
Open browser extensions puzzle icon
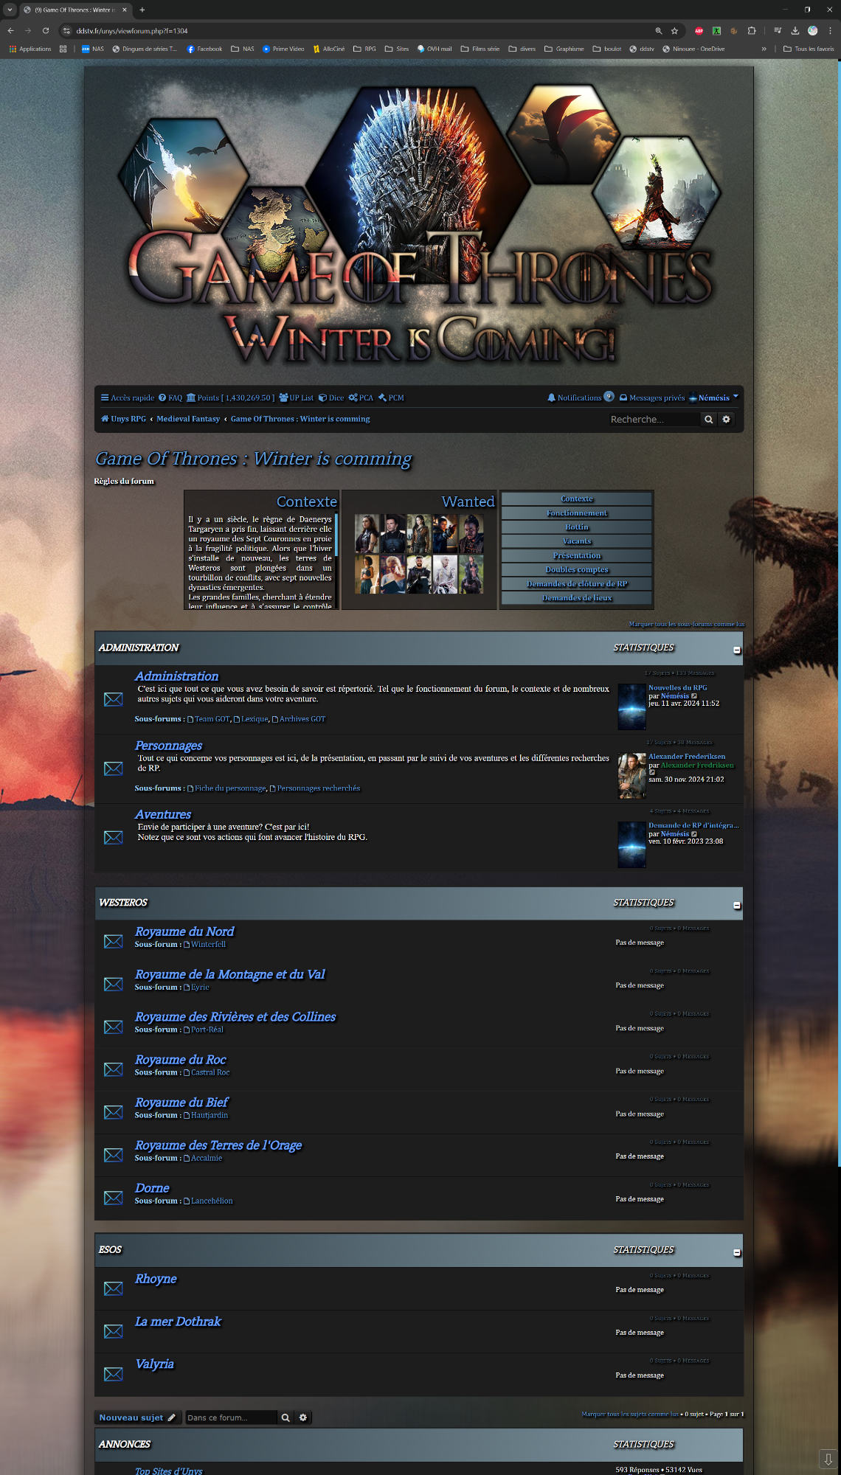click(x=752, y=31)
